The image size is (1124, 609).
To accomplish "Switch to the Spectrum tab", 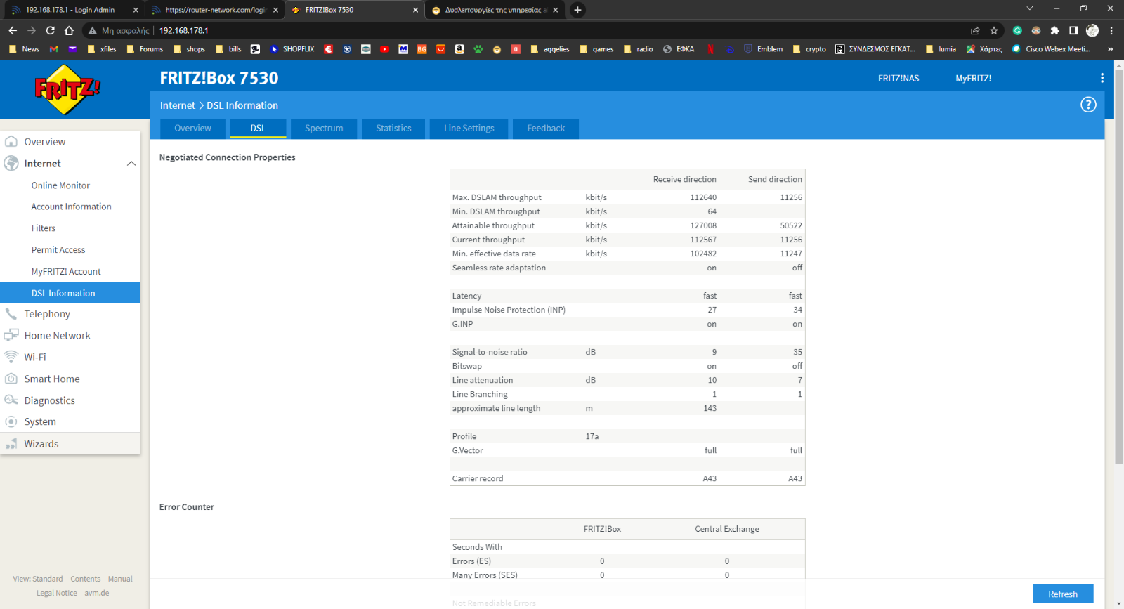I will [324, 129].
